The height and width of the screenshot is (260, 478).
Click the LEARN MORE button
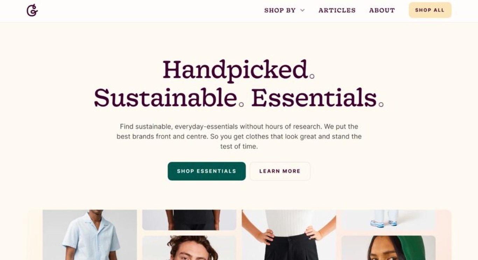pos(280,171)
